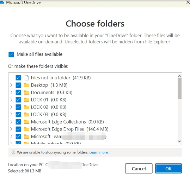Uncheck the Documents folder checkbox

coord(18,92)
